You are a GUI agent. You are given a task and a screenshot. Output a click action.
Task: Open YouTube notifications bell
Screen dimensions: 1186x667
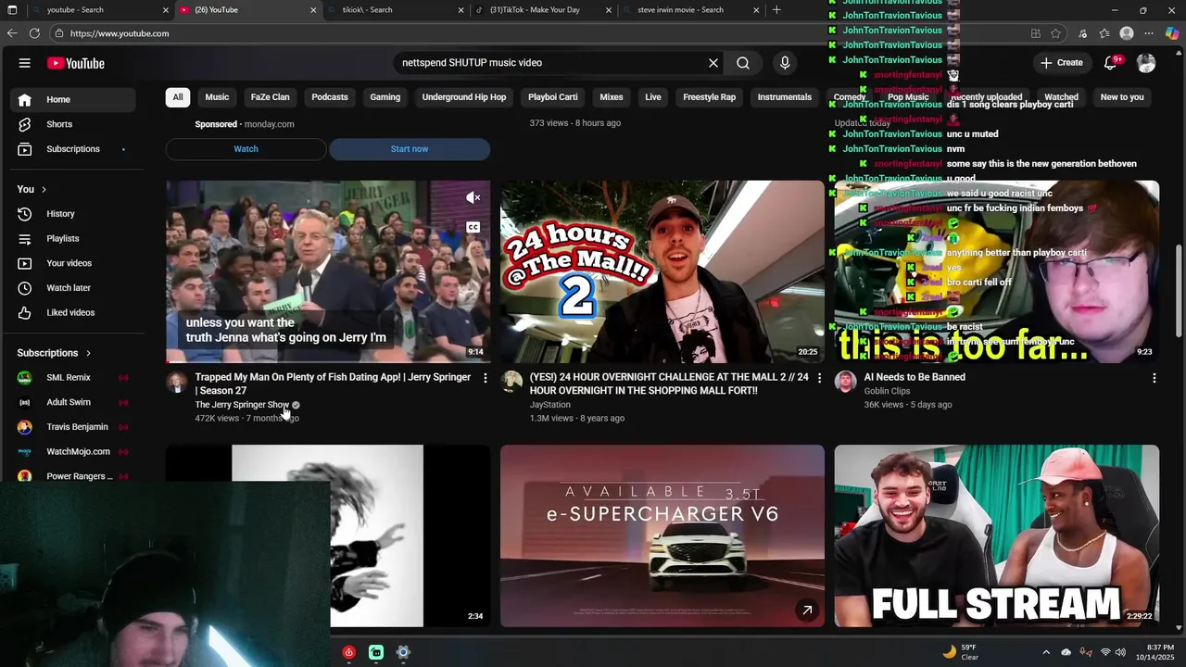[1111, 63]
